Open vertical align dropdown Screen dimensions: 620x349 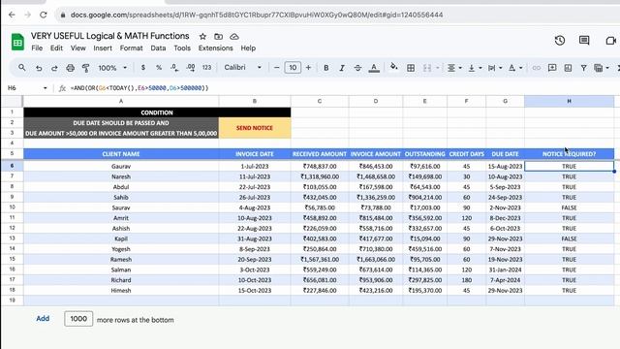pyautogui.click(x=475, y=68)
